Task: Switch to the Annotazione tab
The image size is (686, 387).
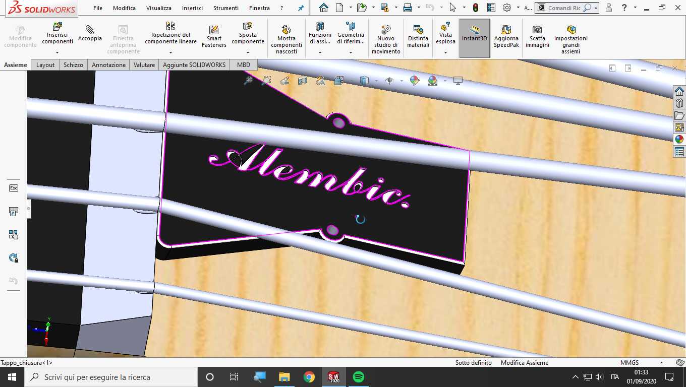Action: 108,65
